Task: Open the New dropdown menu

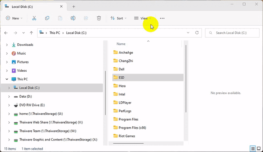Action: (14, 18)
